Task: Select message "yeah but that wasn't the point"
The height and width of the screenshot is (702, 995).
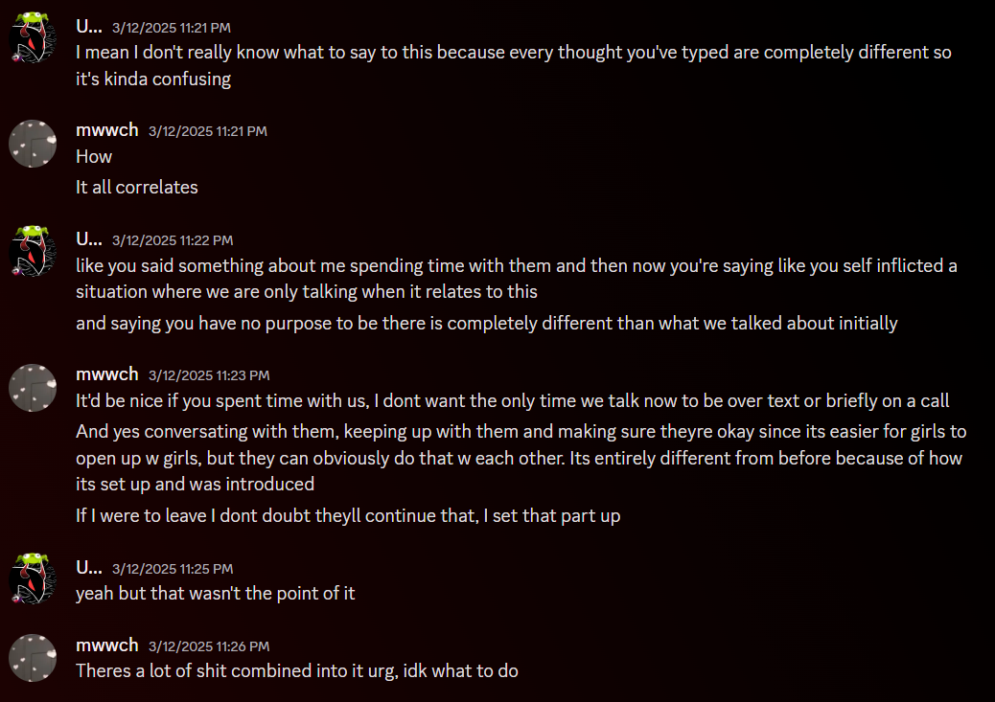Action: [215, 594]
